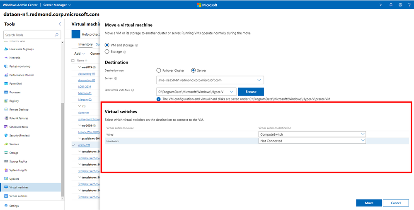Click info icon next to VM and storage
Screen dimensions: 414x210
pos(136,46)
